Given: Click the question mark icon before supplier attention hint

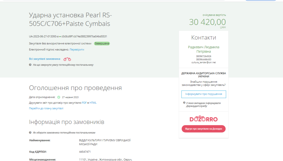Looking at the screenshot, I should pyautogui.click(x=30, y=65).
